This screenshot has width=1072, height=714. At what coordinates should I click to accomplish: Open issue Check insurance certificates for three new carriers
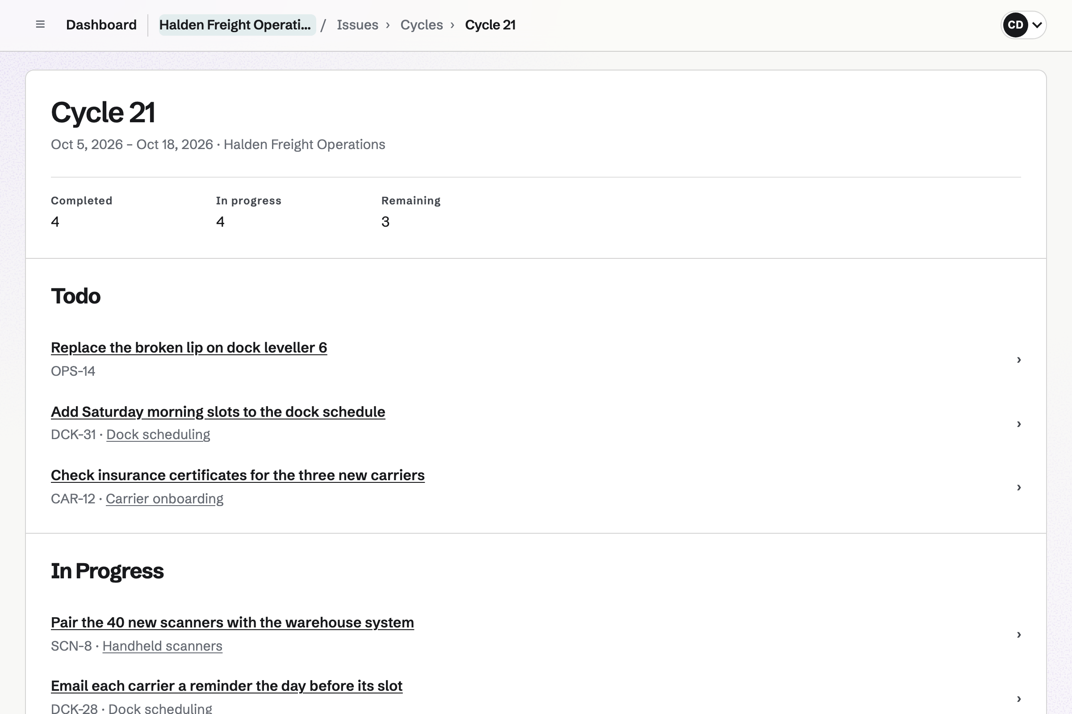[238, 475]
